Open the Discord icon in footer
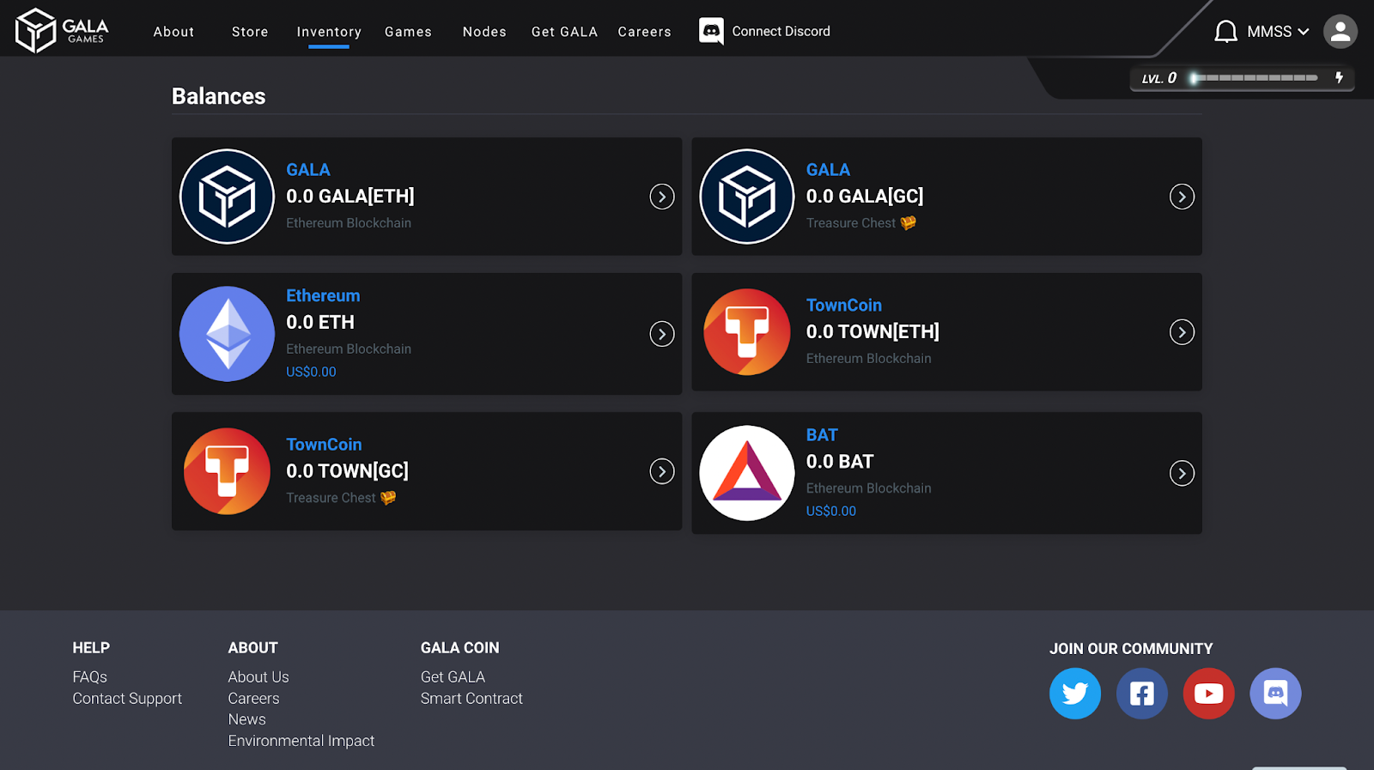The width and height of the screenshot is (1374, 770). pos(1275,694)
